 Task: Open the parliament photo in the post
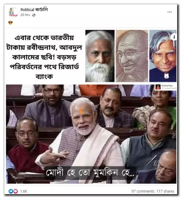point(91,134)
